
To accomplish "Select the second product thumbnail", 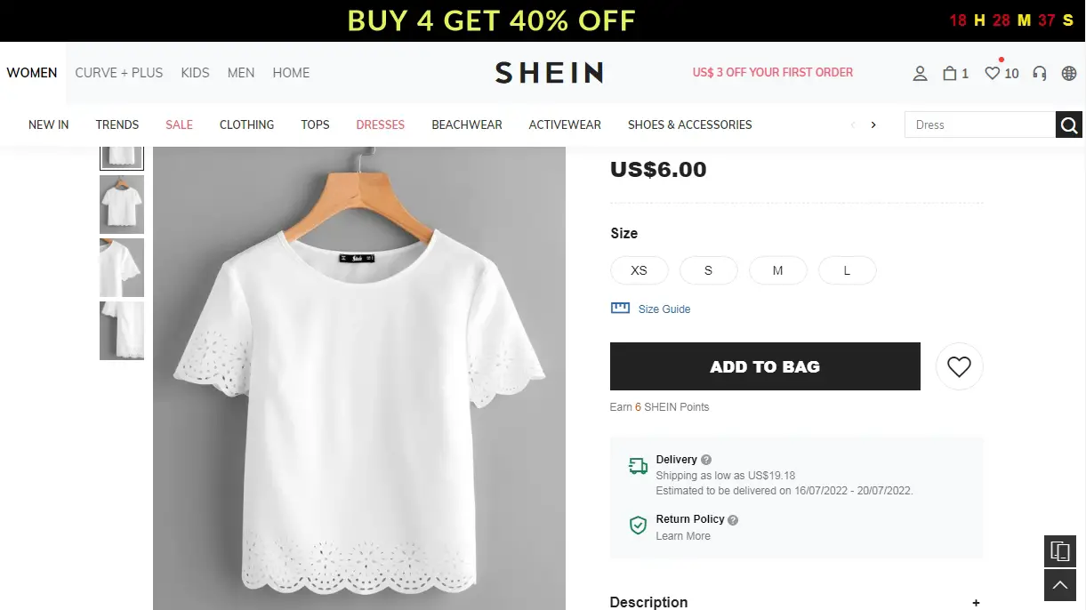I will tap(122, 205).
